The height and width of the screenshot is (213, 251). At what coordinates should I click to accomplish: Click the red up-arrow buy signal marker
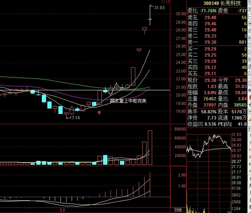coord(99,112)
